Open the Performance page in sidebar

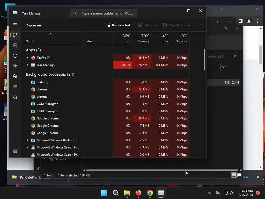15,45
